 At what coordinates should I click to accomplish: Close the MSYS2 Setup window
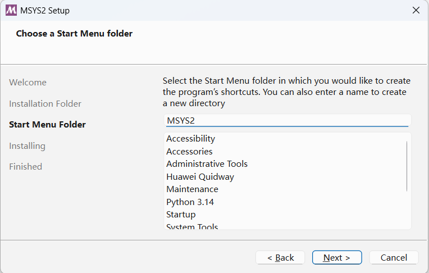(x=416, y=10)
